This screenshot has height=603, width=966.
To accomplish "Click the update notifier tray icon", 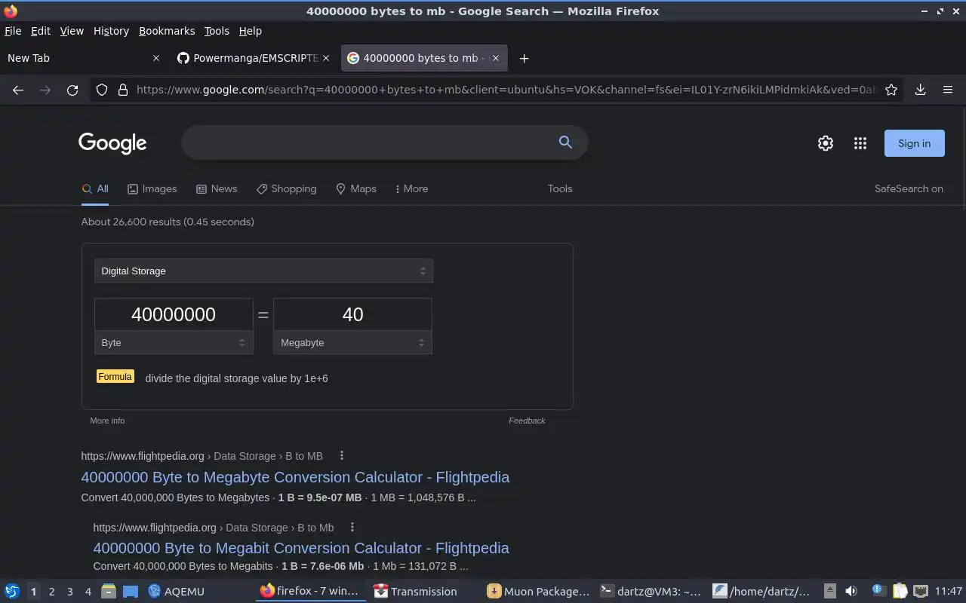I will coord(878,590).
